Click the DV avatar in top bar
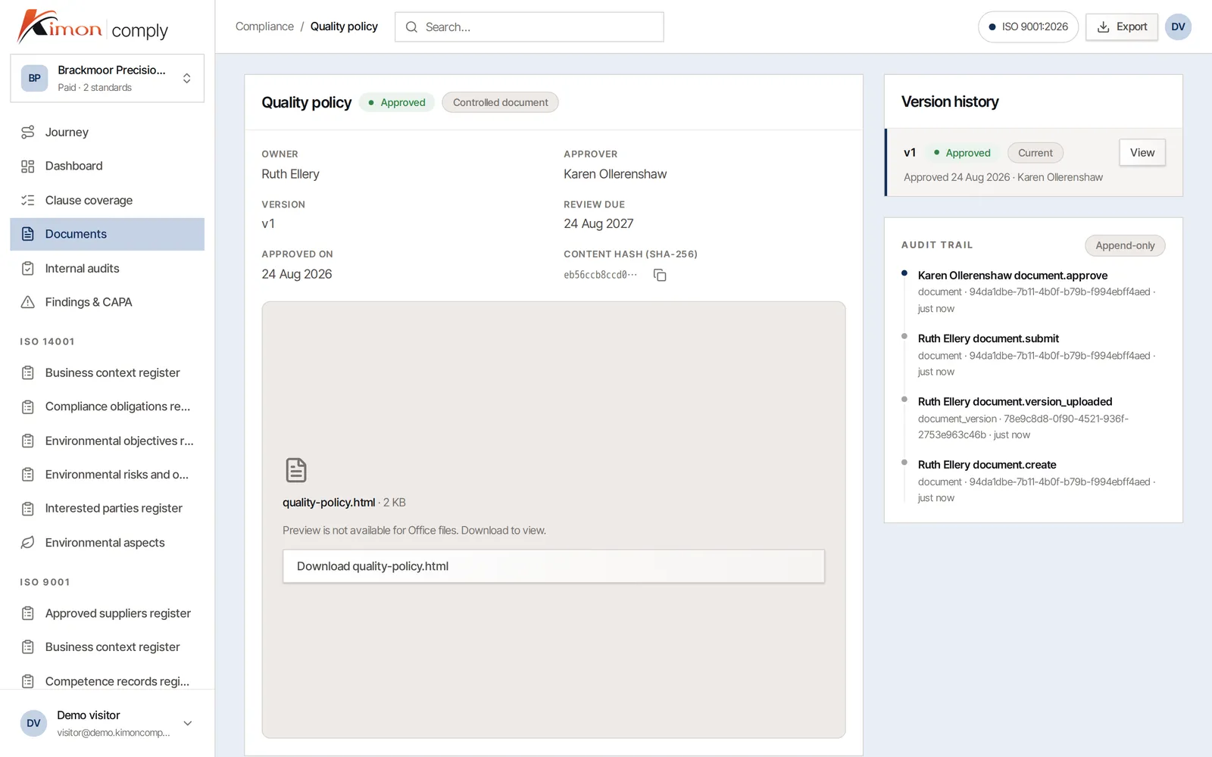Screen dimensions: 1212x757 (1178, 26)
